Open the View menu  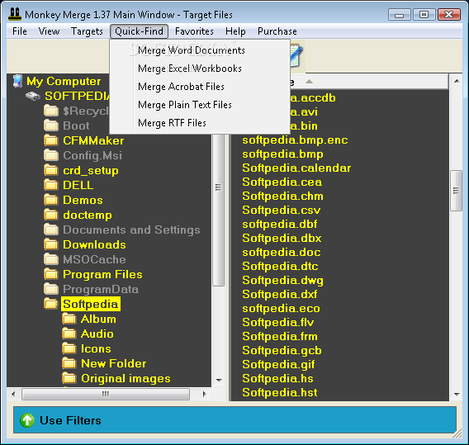(x=49, y=31)
